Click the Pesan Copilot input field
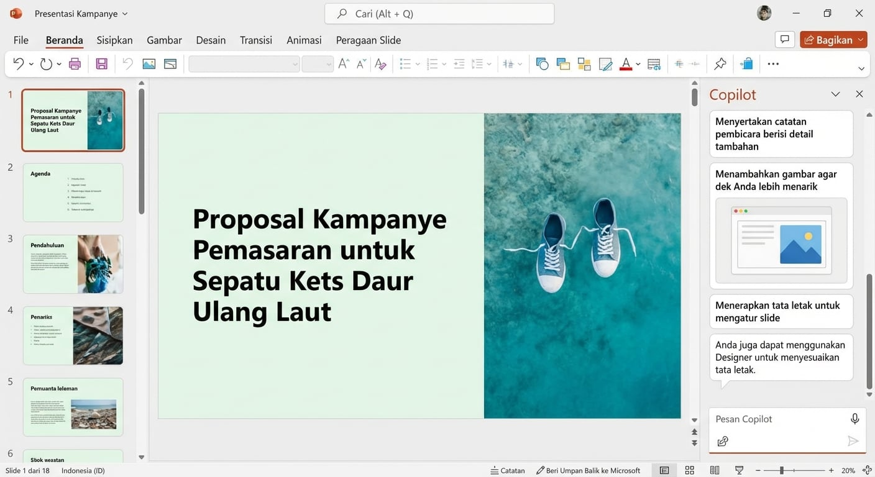The width and height of the screenshot is (875, 477). click(x=777, y=419)
